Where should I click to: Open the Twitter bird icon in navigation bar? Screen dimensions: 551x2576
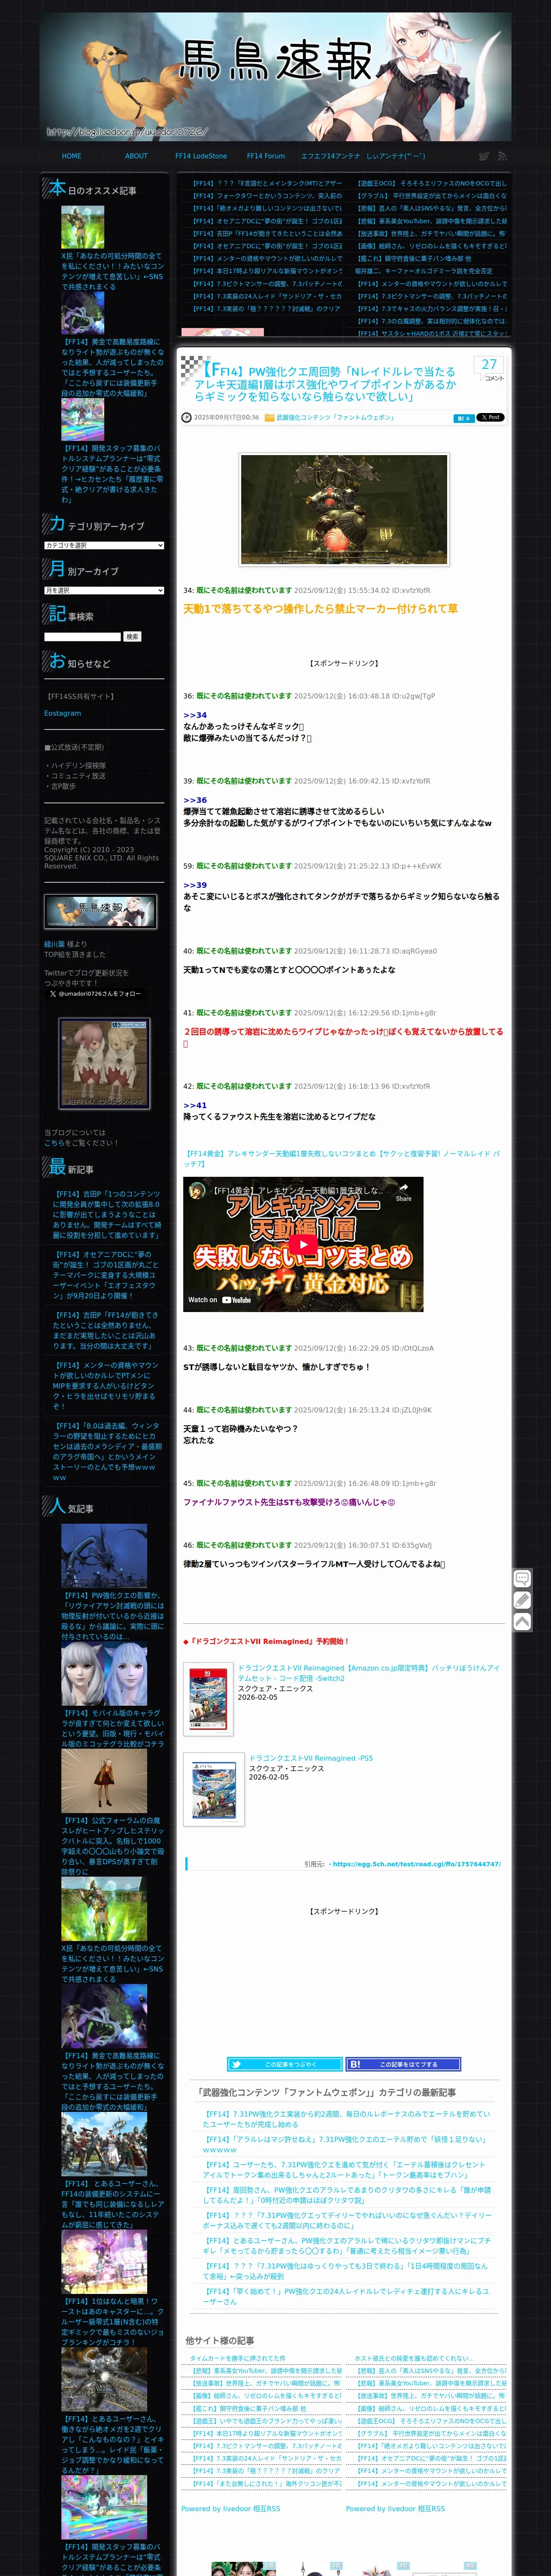pyautogui.click(x=483, y=156)
